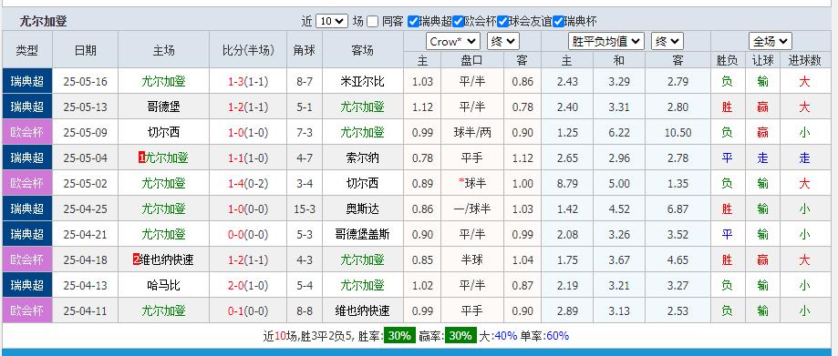This screenshot has height=356, width=838.
Task: Open the 2-0(1-0) score on 25-04-13
Action: 248,286
